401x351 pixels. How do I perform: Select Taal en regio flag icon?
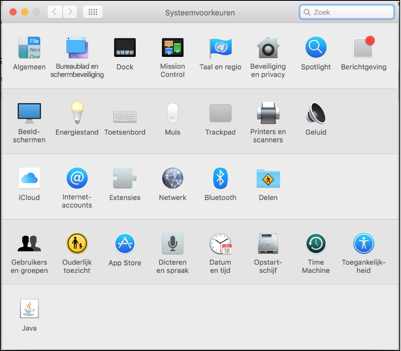tap(220, 48)
